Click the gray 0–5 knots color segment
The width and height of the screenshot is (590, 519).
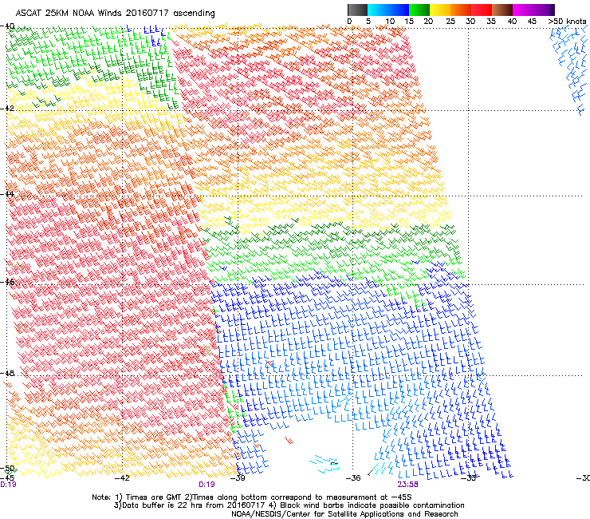(x=357, y=10)
